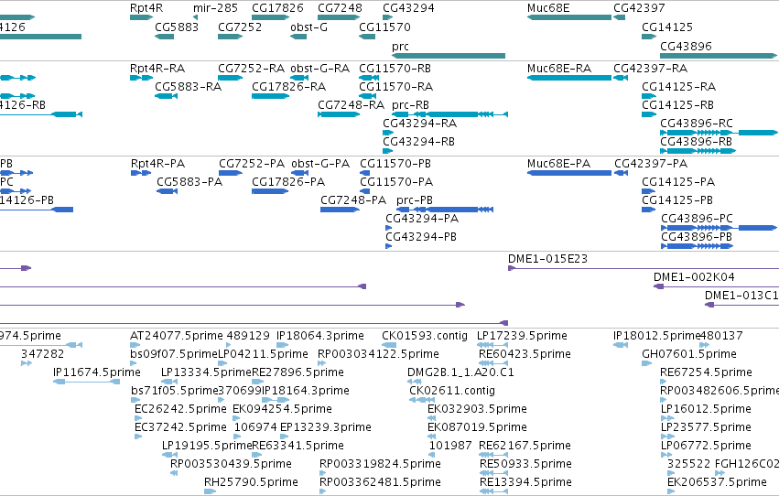The image size is (779, 496).
Task: Select the DMG2B.1_1.A20.C1 feature
Action: click(x=415, y=382)
